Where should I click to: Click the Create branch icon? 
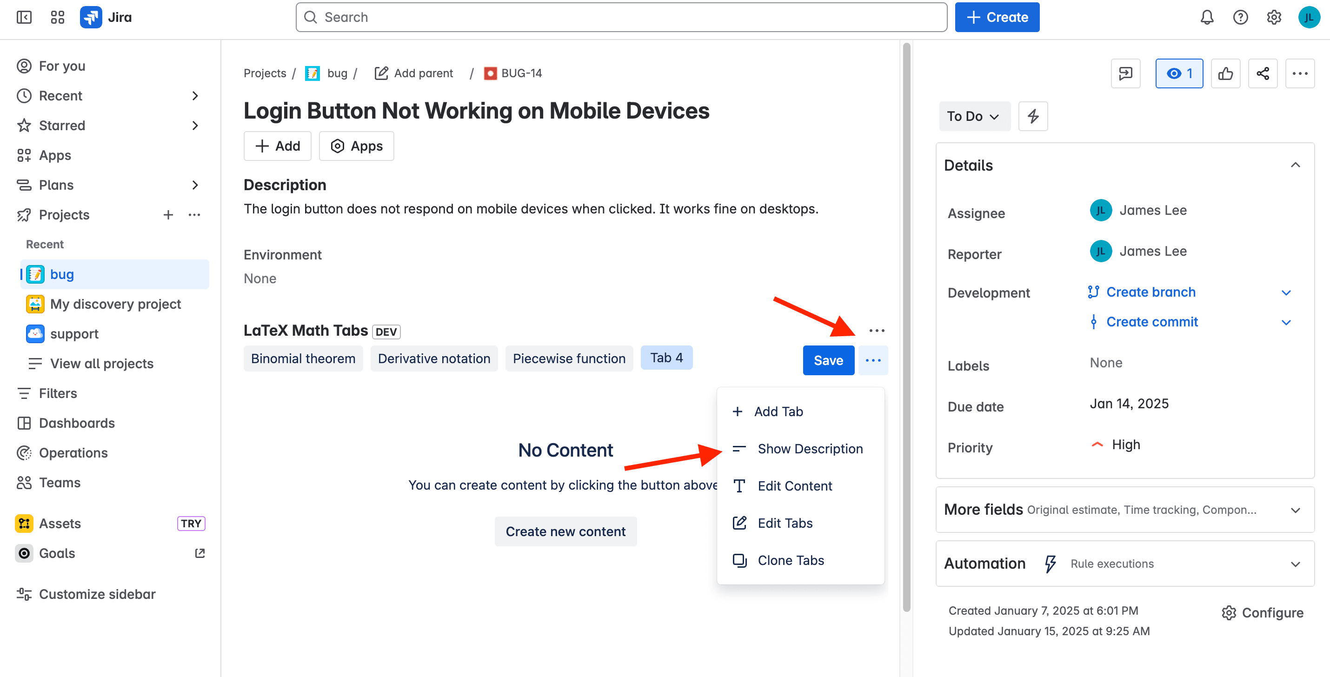click(x=1093, y=292)
